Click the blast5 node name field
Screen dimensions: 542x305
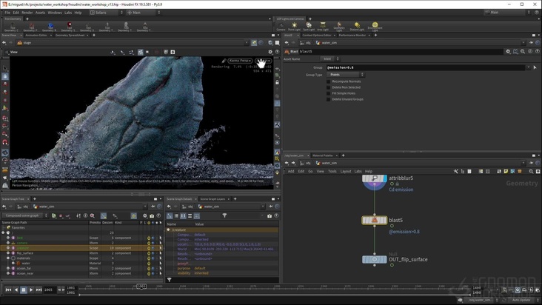401,52
